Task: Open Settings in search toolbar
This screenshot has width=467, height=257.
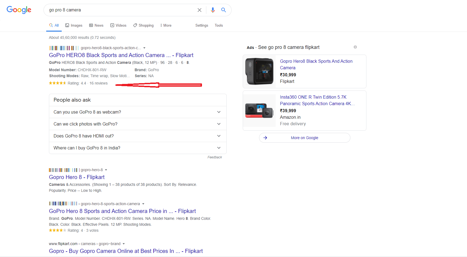Action: pyautogui.click(x=201, y=25)
